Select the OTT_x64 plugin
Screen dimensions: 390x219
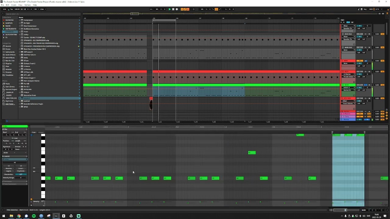point(27,75)
